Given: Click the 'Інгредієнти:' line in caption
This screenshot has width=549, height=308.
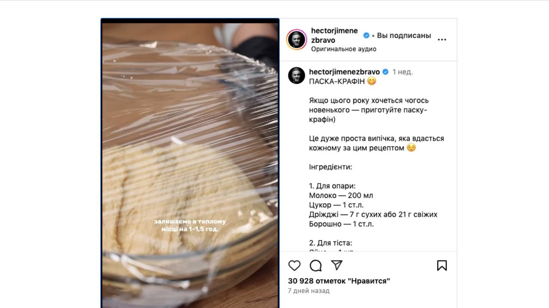Looking at the screenshot, I should click(x=330, y=167).
